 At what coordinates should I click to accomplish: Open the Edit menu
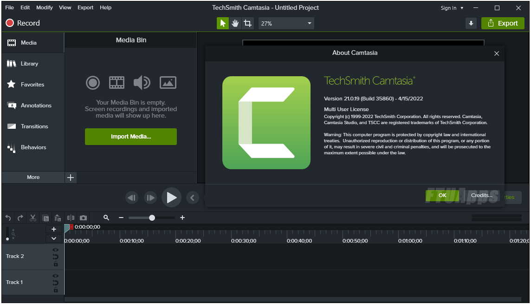[x=25, y=7]
